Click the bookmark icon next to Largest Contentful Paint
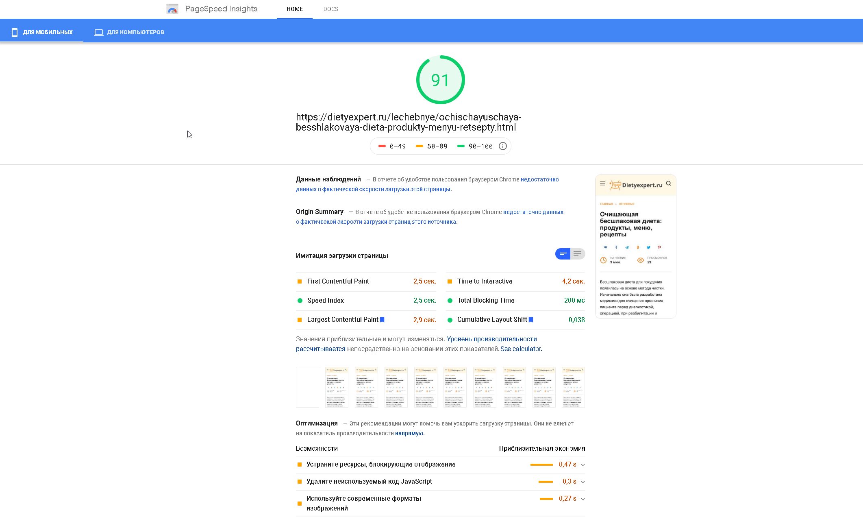The width and height of the screenshot is (863, 517). [382, 320]
